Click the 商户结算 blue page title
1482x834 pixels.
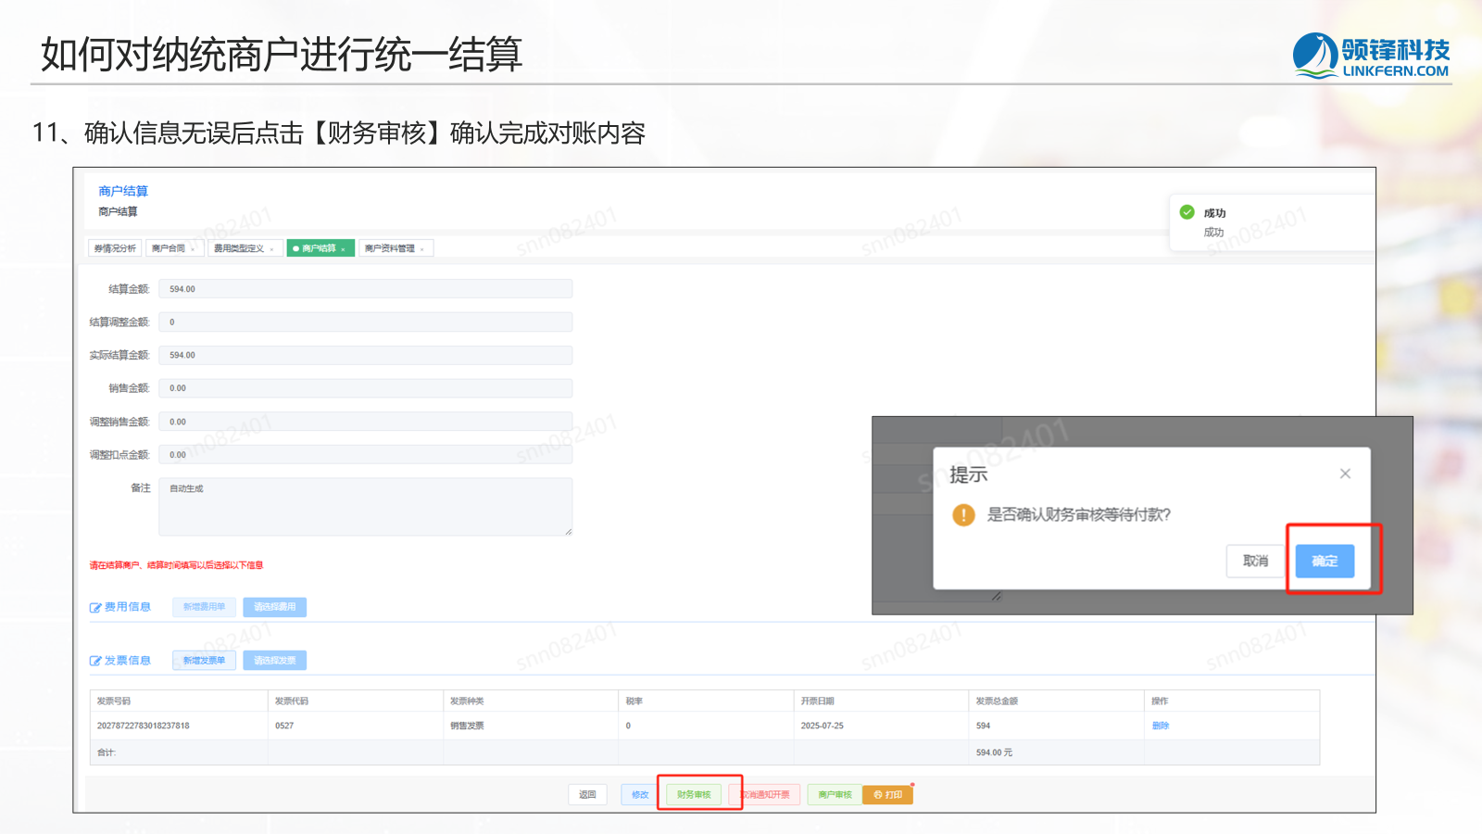(x=123, y=191)
